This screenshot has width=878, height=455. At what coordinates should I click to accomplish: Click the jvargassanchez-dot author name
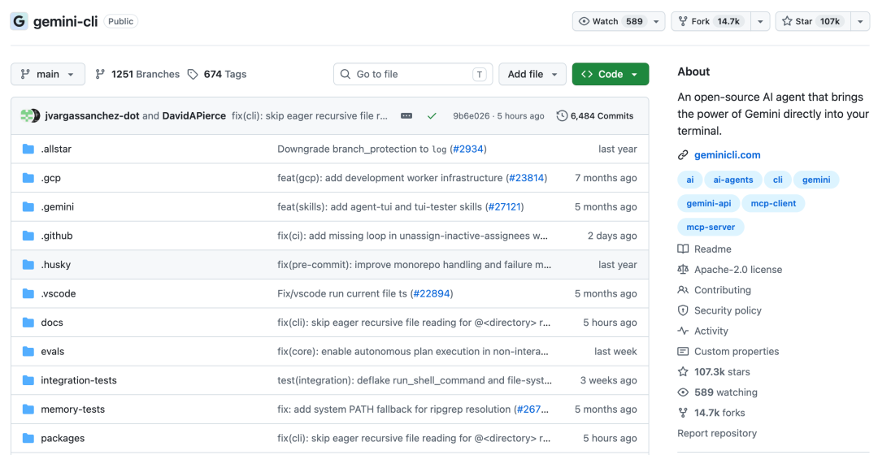(92, 116)
